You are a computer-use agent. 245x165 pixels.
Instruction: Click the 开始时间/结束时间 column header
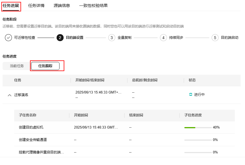coord(90,80)
